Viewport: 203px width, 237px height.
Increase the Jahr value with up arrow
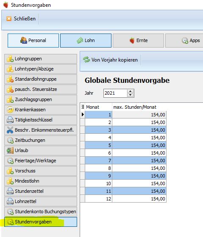(130, 91)
